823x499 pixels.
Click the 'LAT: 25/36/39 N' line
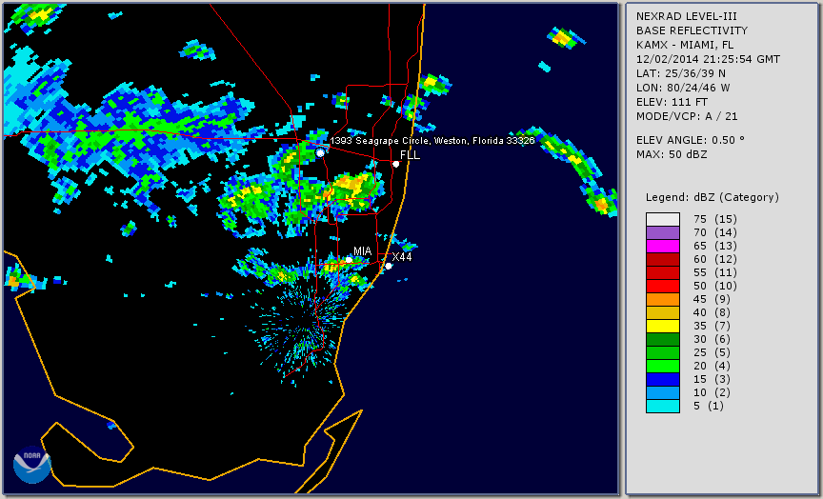681,73
